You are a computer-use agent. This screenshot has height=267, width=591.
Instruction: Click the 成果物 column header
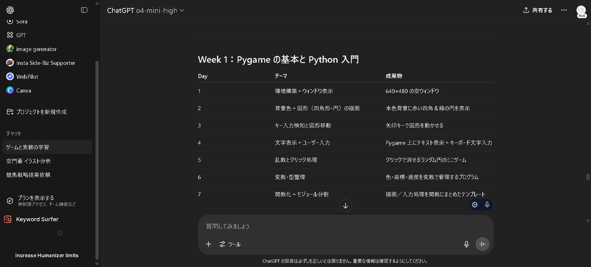click(394, 76)
